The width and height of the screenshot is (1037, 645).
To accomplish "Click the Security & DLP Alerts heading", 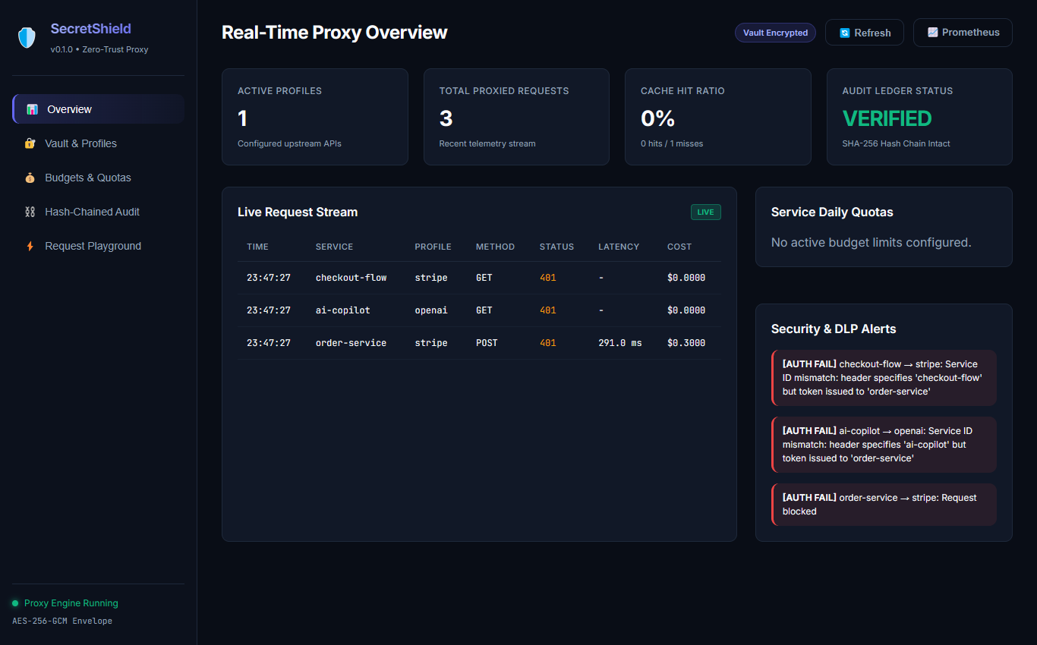I will tap(834, 329).
